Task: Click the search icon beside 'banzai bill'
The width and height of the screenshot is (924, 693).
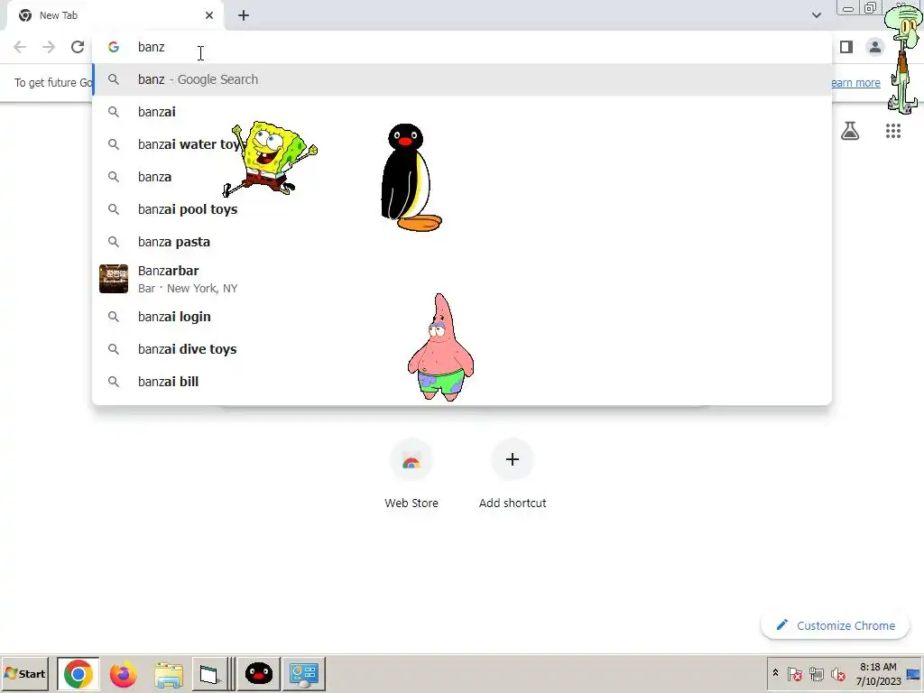Action: pyautogui.click(x=114, y=382)
